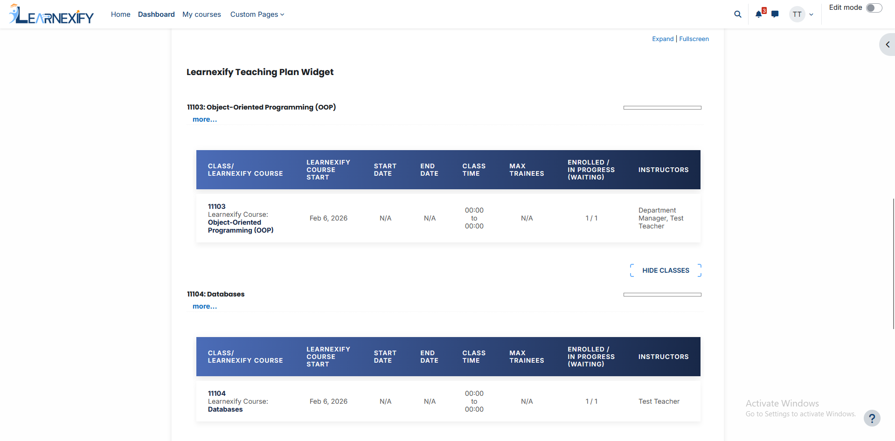Click the Expand link

663,39
